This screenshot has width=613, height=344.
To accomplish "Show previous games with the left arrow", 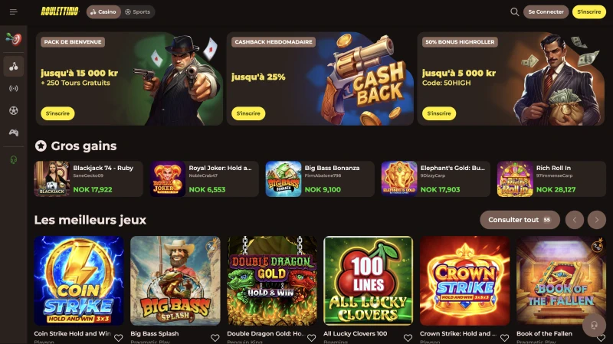I will [x=574, y=220].
